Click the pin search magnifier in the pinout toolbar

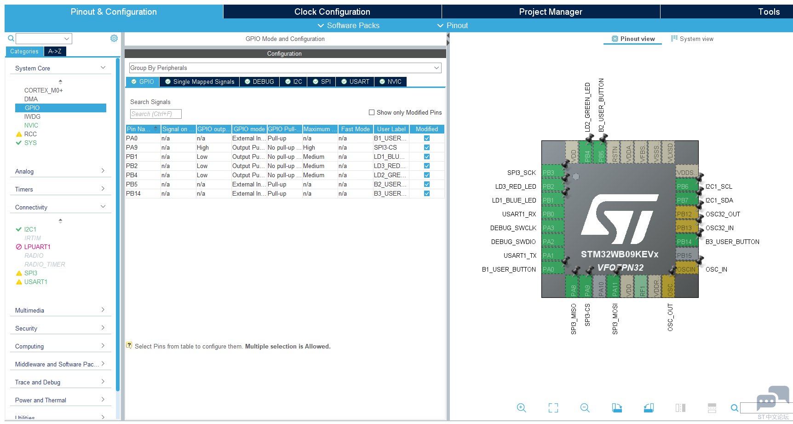point(735,408)
